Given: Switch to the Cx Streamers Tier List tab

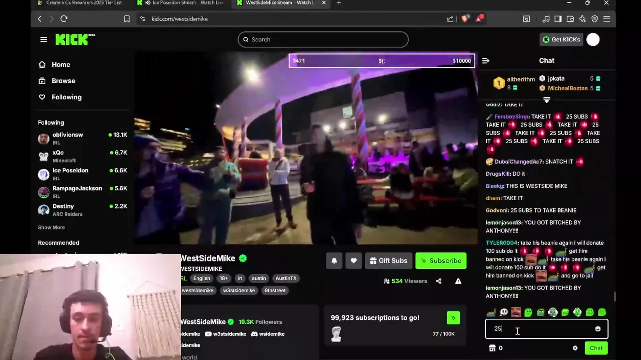Looking at the screenshot, I should point(79,3).
